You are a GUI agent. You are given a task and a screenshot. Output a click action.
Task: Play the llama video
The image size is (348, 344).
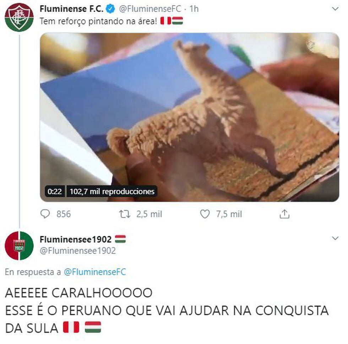[190, 117]
